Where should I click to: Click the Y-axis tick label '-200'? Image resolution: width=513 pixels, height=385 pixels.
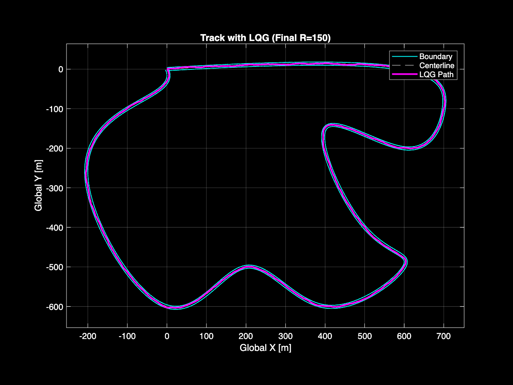(55, 149)
